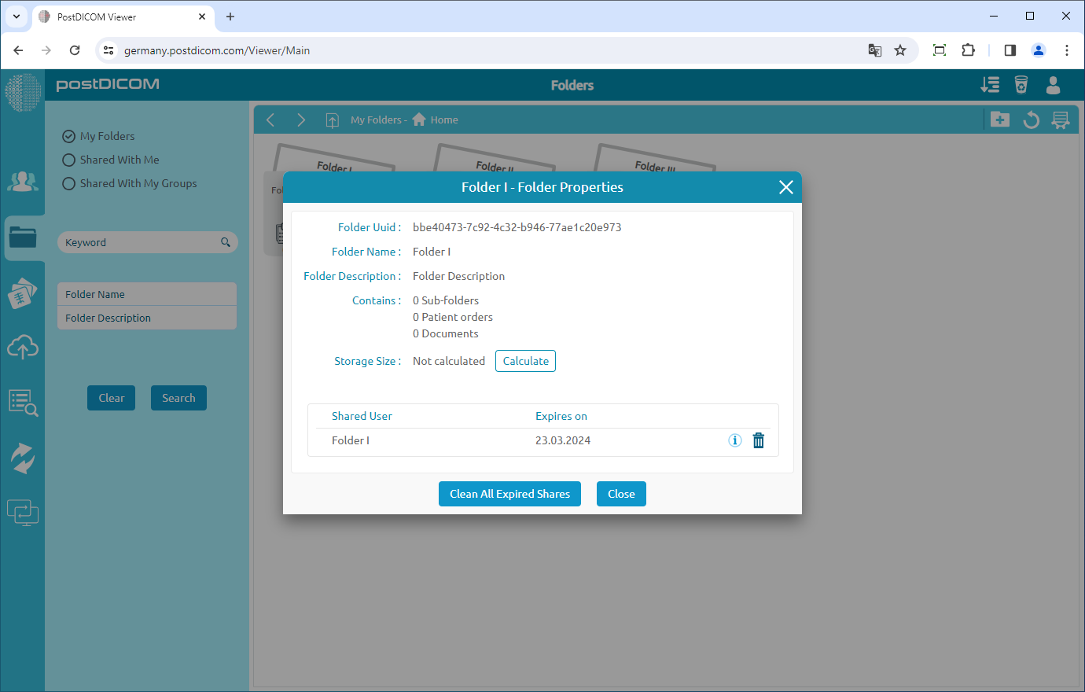Click the Close button in dialog

pos(621,494)
